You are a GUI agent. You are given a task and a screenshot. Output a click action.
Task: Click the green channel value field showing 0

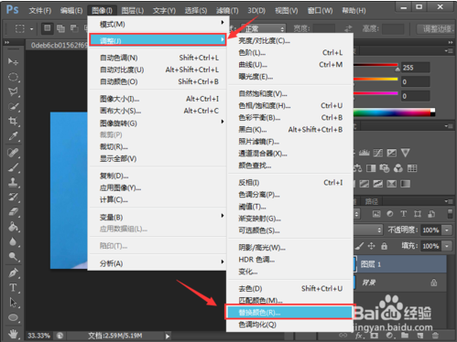tap(416, 81)
